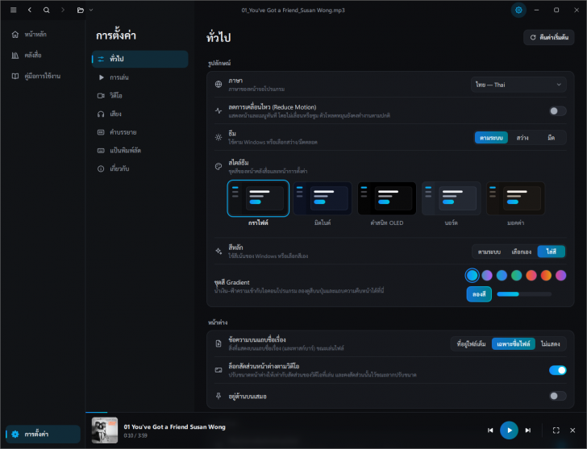
Task: Select the ทั่วไป settings category
Action: coord(139,59)
